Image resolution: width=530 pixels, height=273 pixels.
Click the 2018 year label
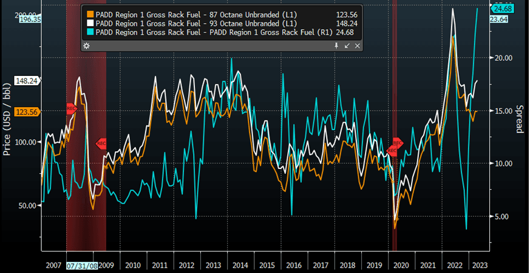347,265
